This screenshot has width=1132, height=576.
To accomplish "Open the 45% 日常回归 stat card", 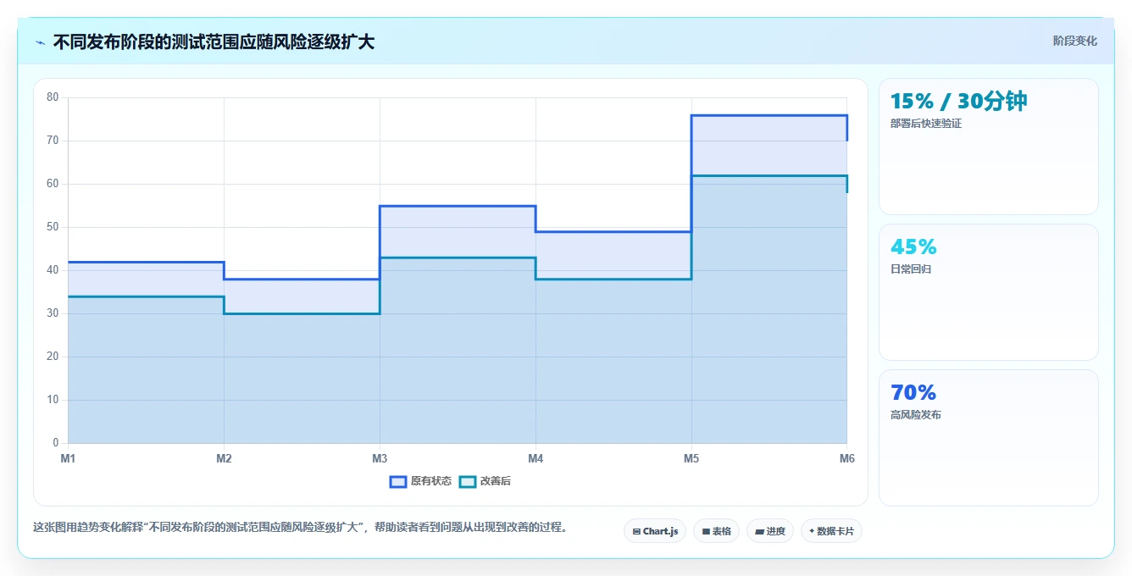I will pos(989,292).
